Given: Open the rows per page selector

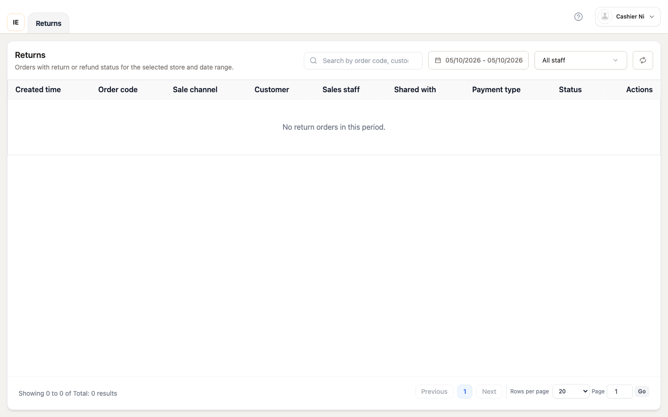Looking at the screenshot, I should pos(571,392).
